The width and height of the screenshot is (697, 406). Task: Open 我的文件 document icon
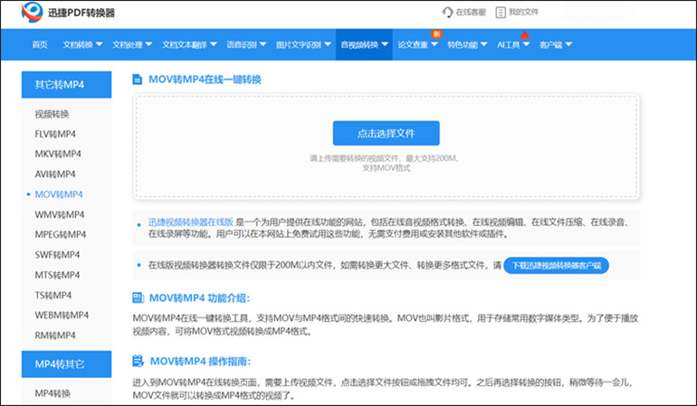tap(501, 12)
